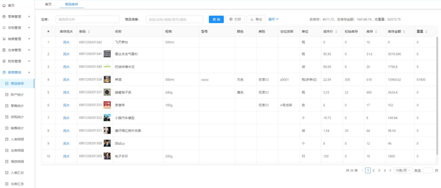Open the 仓库 warehouse selection dropdown
This screenshot has height=188, width=441.
coord(87,19)
